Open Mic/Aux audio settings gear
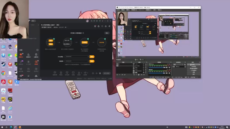This screenshot has width=230, height=129. pyautogui.click(x=169, y=67)
